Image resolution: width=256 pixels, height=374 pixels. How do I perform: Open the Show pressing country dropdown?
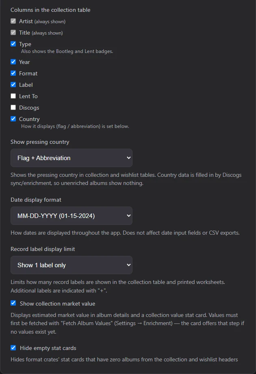coord(72,158)
